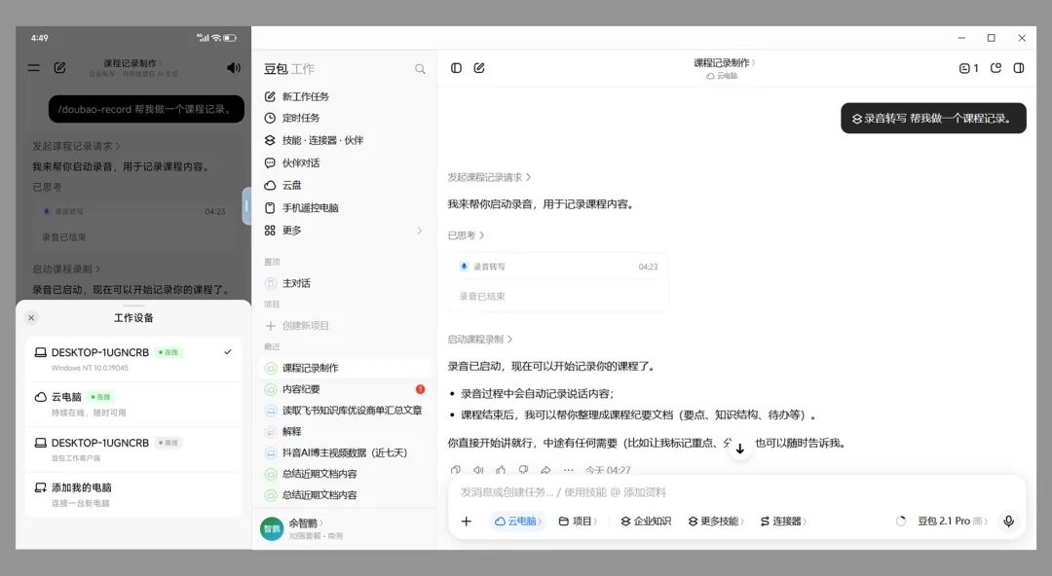Close the 工作设备 sheet
Image resolution: width=1052 pixels, height=576 pixels.
click(31, 318)
